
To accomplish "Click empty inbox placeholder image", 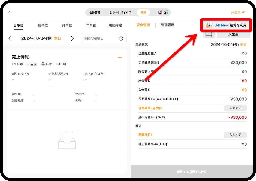I will coord(67,140).
